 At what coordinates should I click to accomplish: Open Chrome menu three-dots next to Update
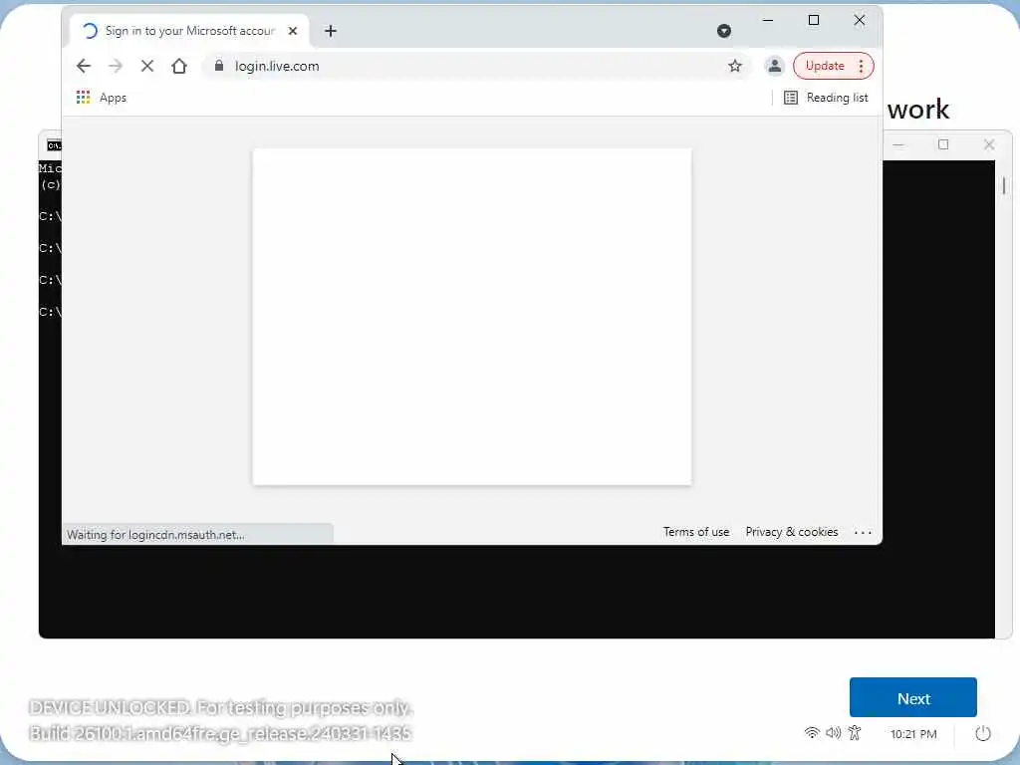[x=862, y=66]
